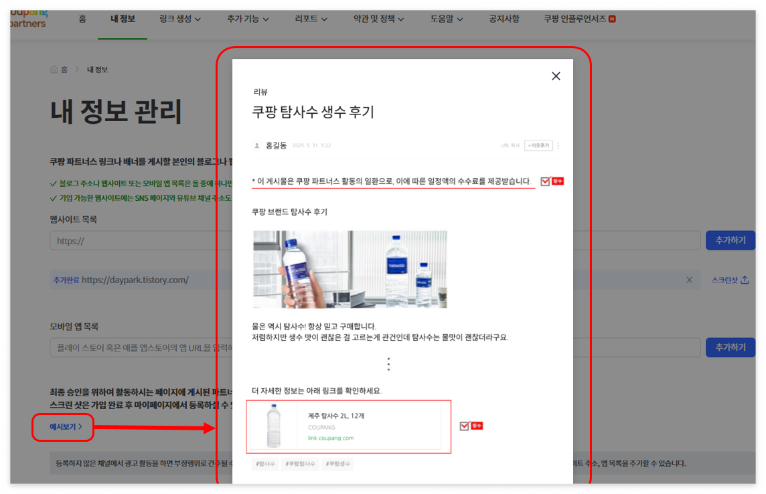The image size is (766, 494).
Task: Open the 공지사항 menu item
Action: (504, 19)
